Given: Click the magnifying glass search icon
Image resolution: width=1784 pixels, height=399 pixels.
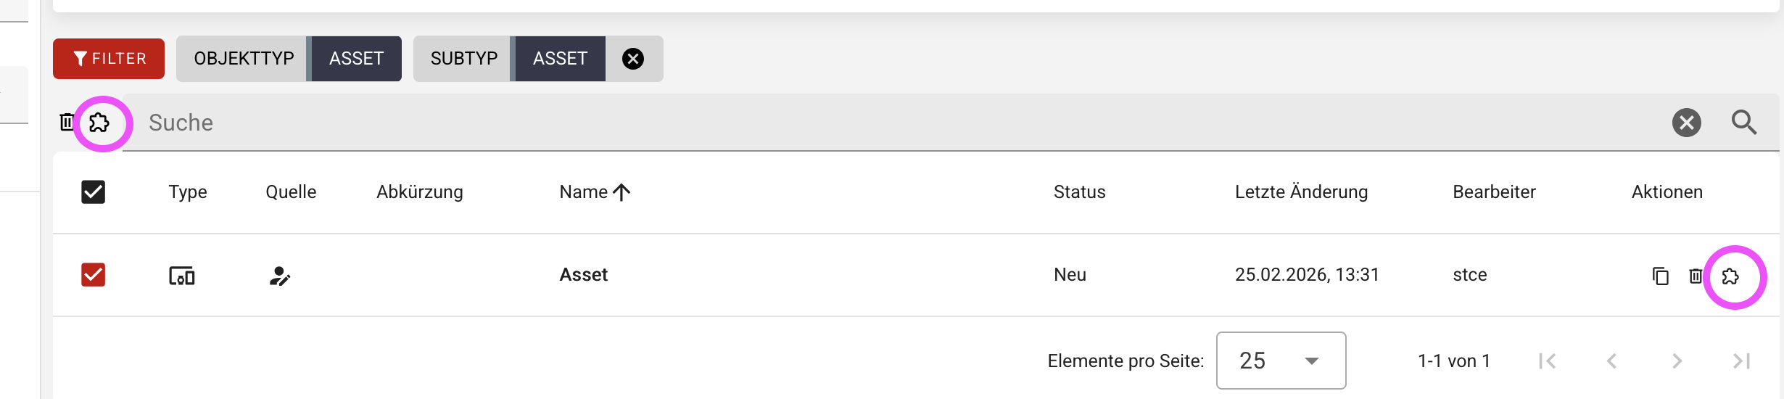Looking at the screenshot, I should [1743, 123].
